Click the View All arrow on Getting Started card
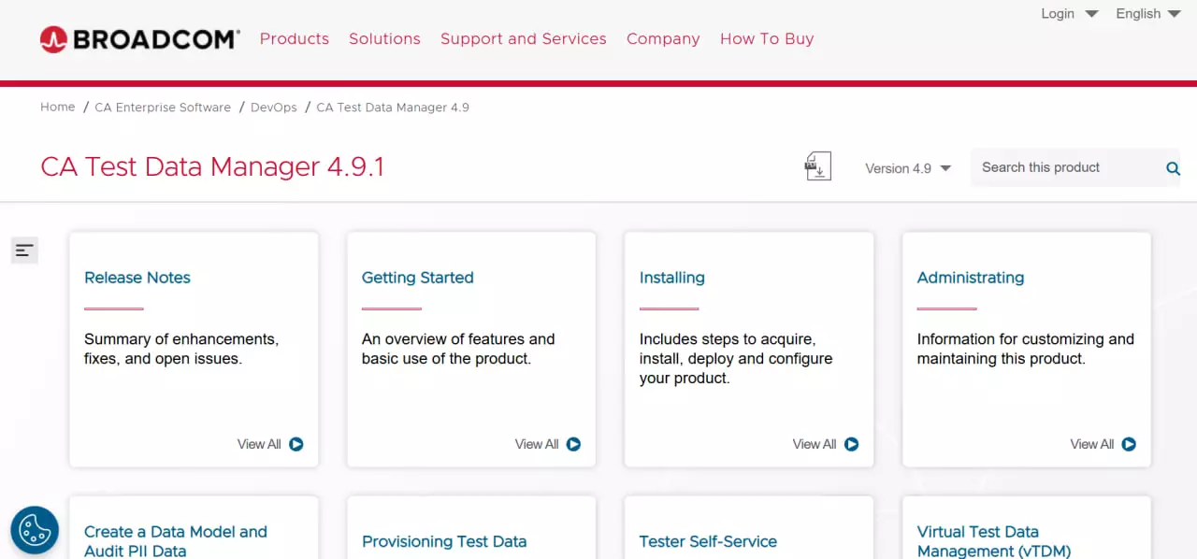Screen dimensions: 1197x559 (x=574, y=444)
